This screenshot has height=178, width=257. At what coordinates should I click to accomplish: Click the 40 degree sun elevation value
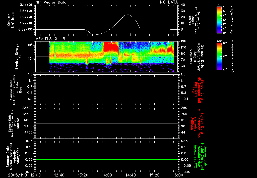point(183,5)
